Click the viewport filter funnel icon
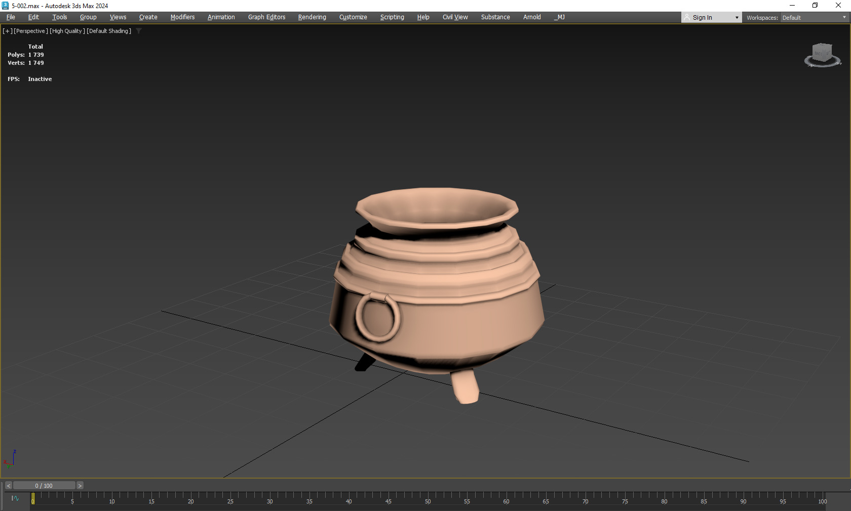Image resolution: width=851 pixels, height=511 pixels. [138, 31]
